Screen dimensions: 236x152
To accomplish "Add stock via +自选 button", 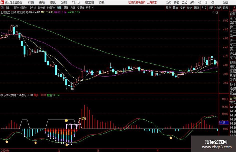I will 218,8.
